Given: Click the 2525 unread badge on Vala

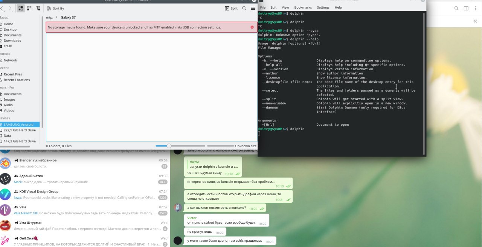Looking at the screenshot, I should [163, 213].
